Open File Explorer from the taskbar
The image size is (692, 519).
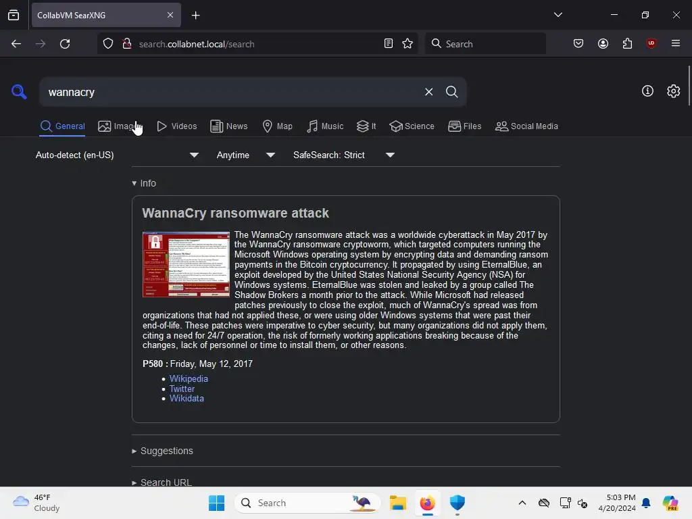point(397,503)
